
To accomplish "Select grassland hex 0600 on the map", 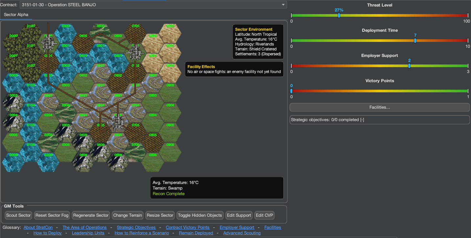I will click(118, 43).
